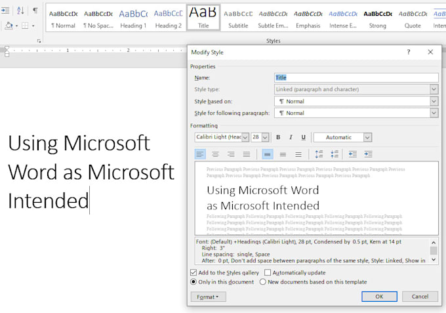Click OK in Modify Style dialog
Viewport: 446px width, 313px height.
tap(379, 297)
